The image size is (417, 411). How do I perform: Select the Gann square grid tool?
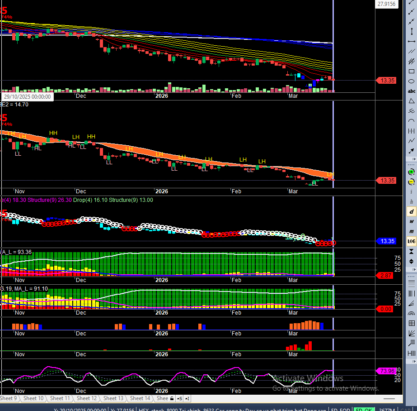pos(412,323)
